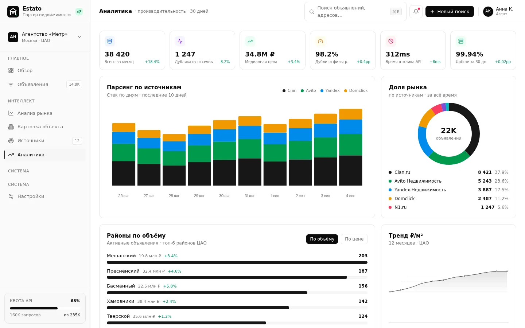Focus the Поиск объявлений search field
This screenshot has height=328, width=525.
click(x=355, y=12)
